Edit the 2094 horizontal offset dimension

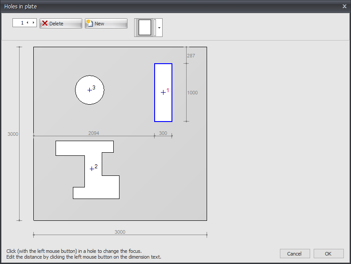coord(94,133)
